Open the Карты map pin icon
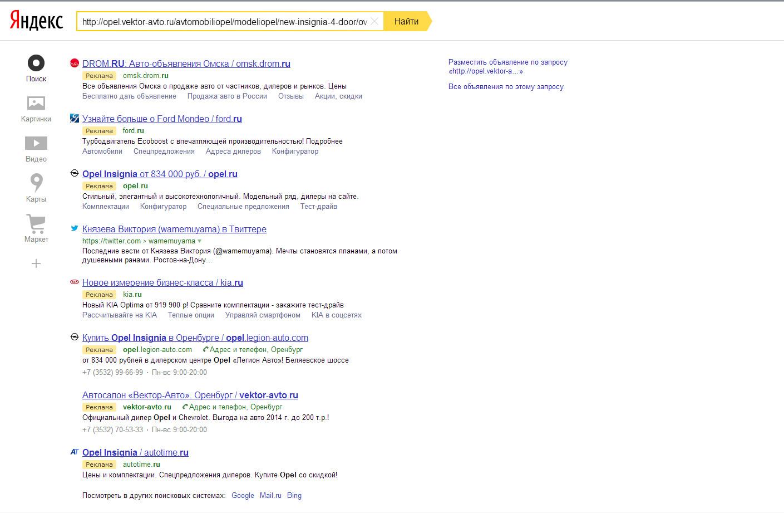Screen dimensions: 784x513 click(x=36, y=182)
